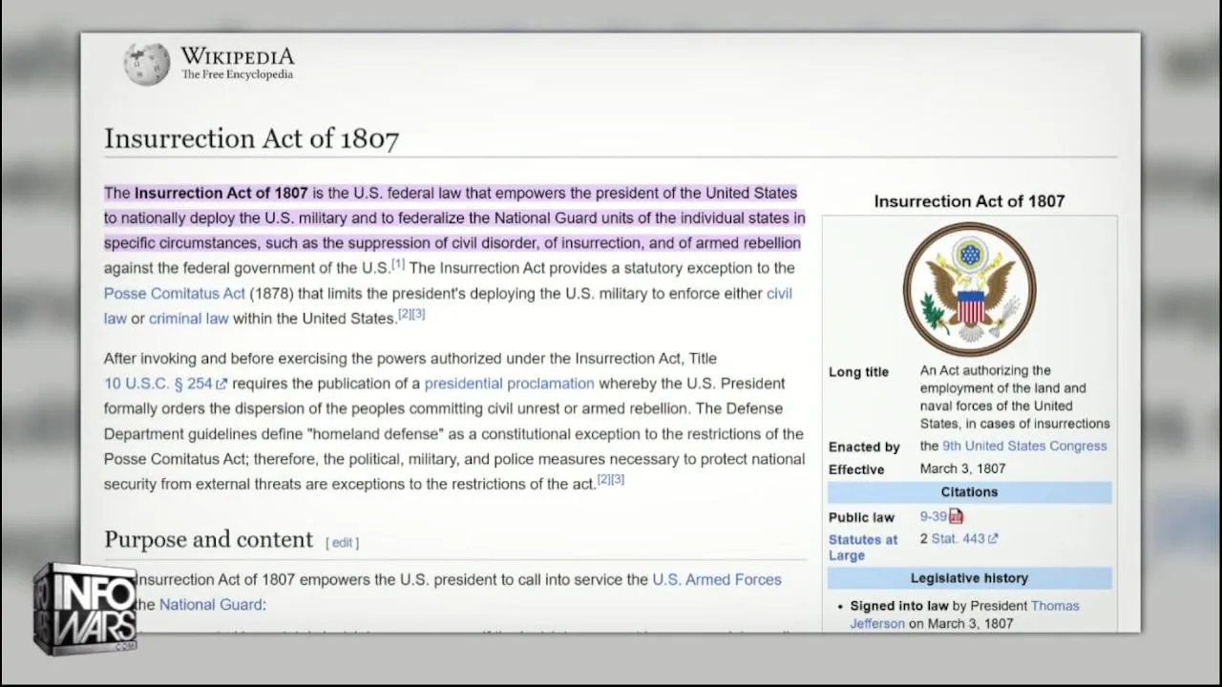Viewport: 1222px width, 687px height.
Task: Click citation [2] after 'within the United States'
Action: 405,314
